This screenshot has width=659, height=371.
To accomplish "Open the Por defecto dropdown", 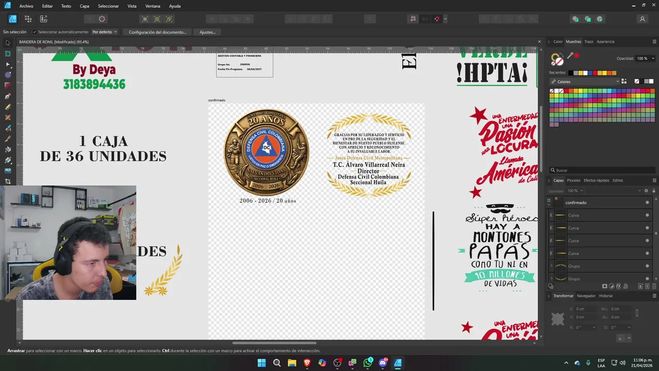I will (x=105, y=32).
